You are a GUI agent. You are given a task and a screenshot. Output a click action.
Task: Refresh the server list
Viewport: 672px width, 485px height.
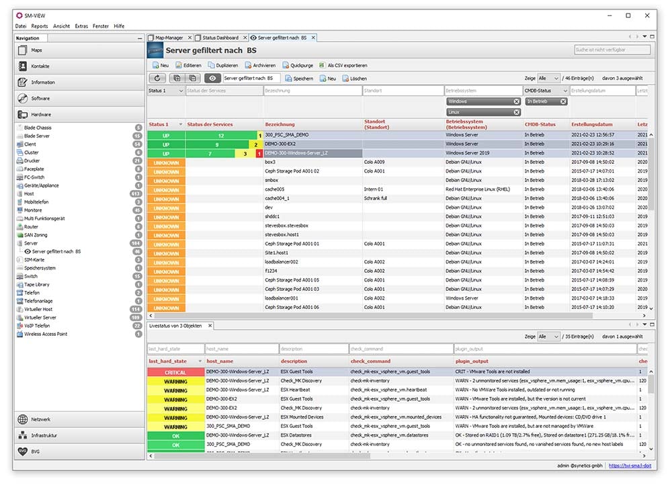(x=157, y=79)
